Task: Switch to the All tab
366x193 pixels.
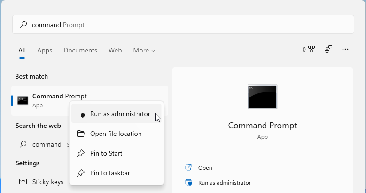Action: (22, 50)
